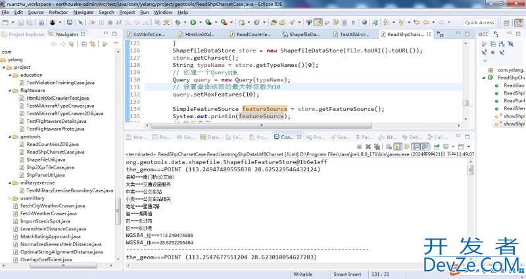Toggle Show Whitespace Characters pilcrow icon

tap(353, 22)
